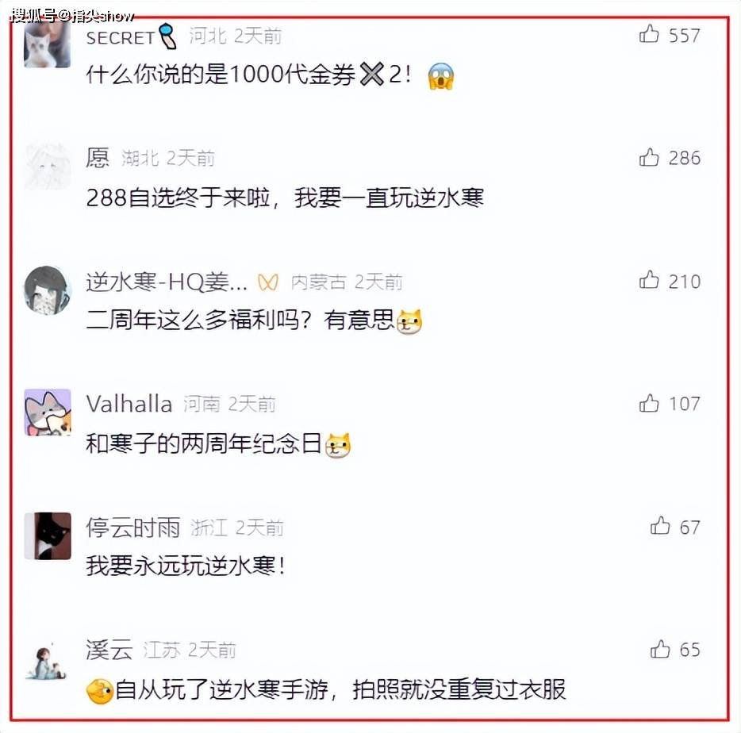Like 停云时雨's comment with 67 likes
This screenshot has height=733, width=741.
tap(660, 526)
